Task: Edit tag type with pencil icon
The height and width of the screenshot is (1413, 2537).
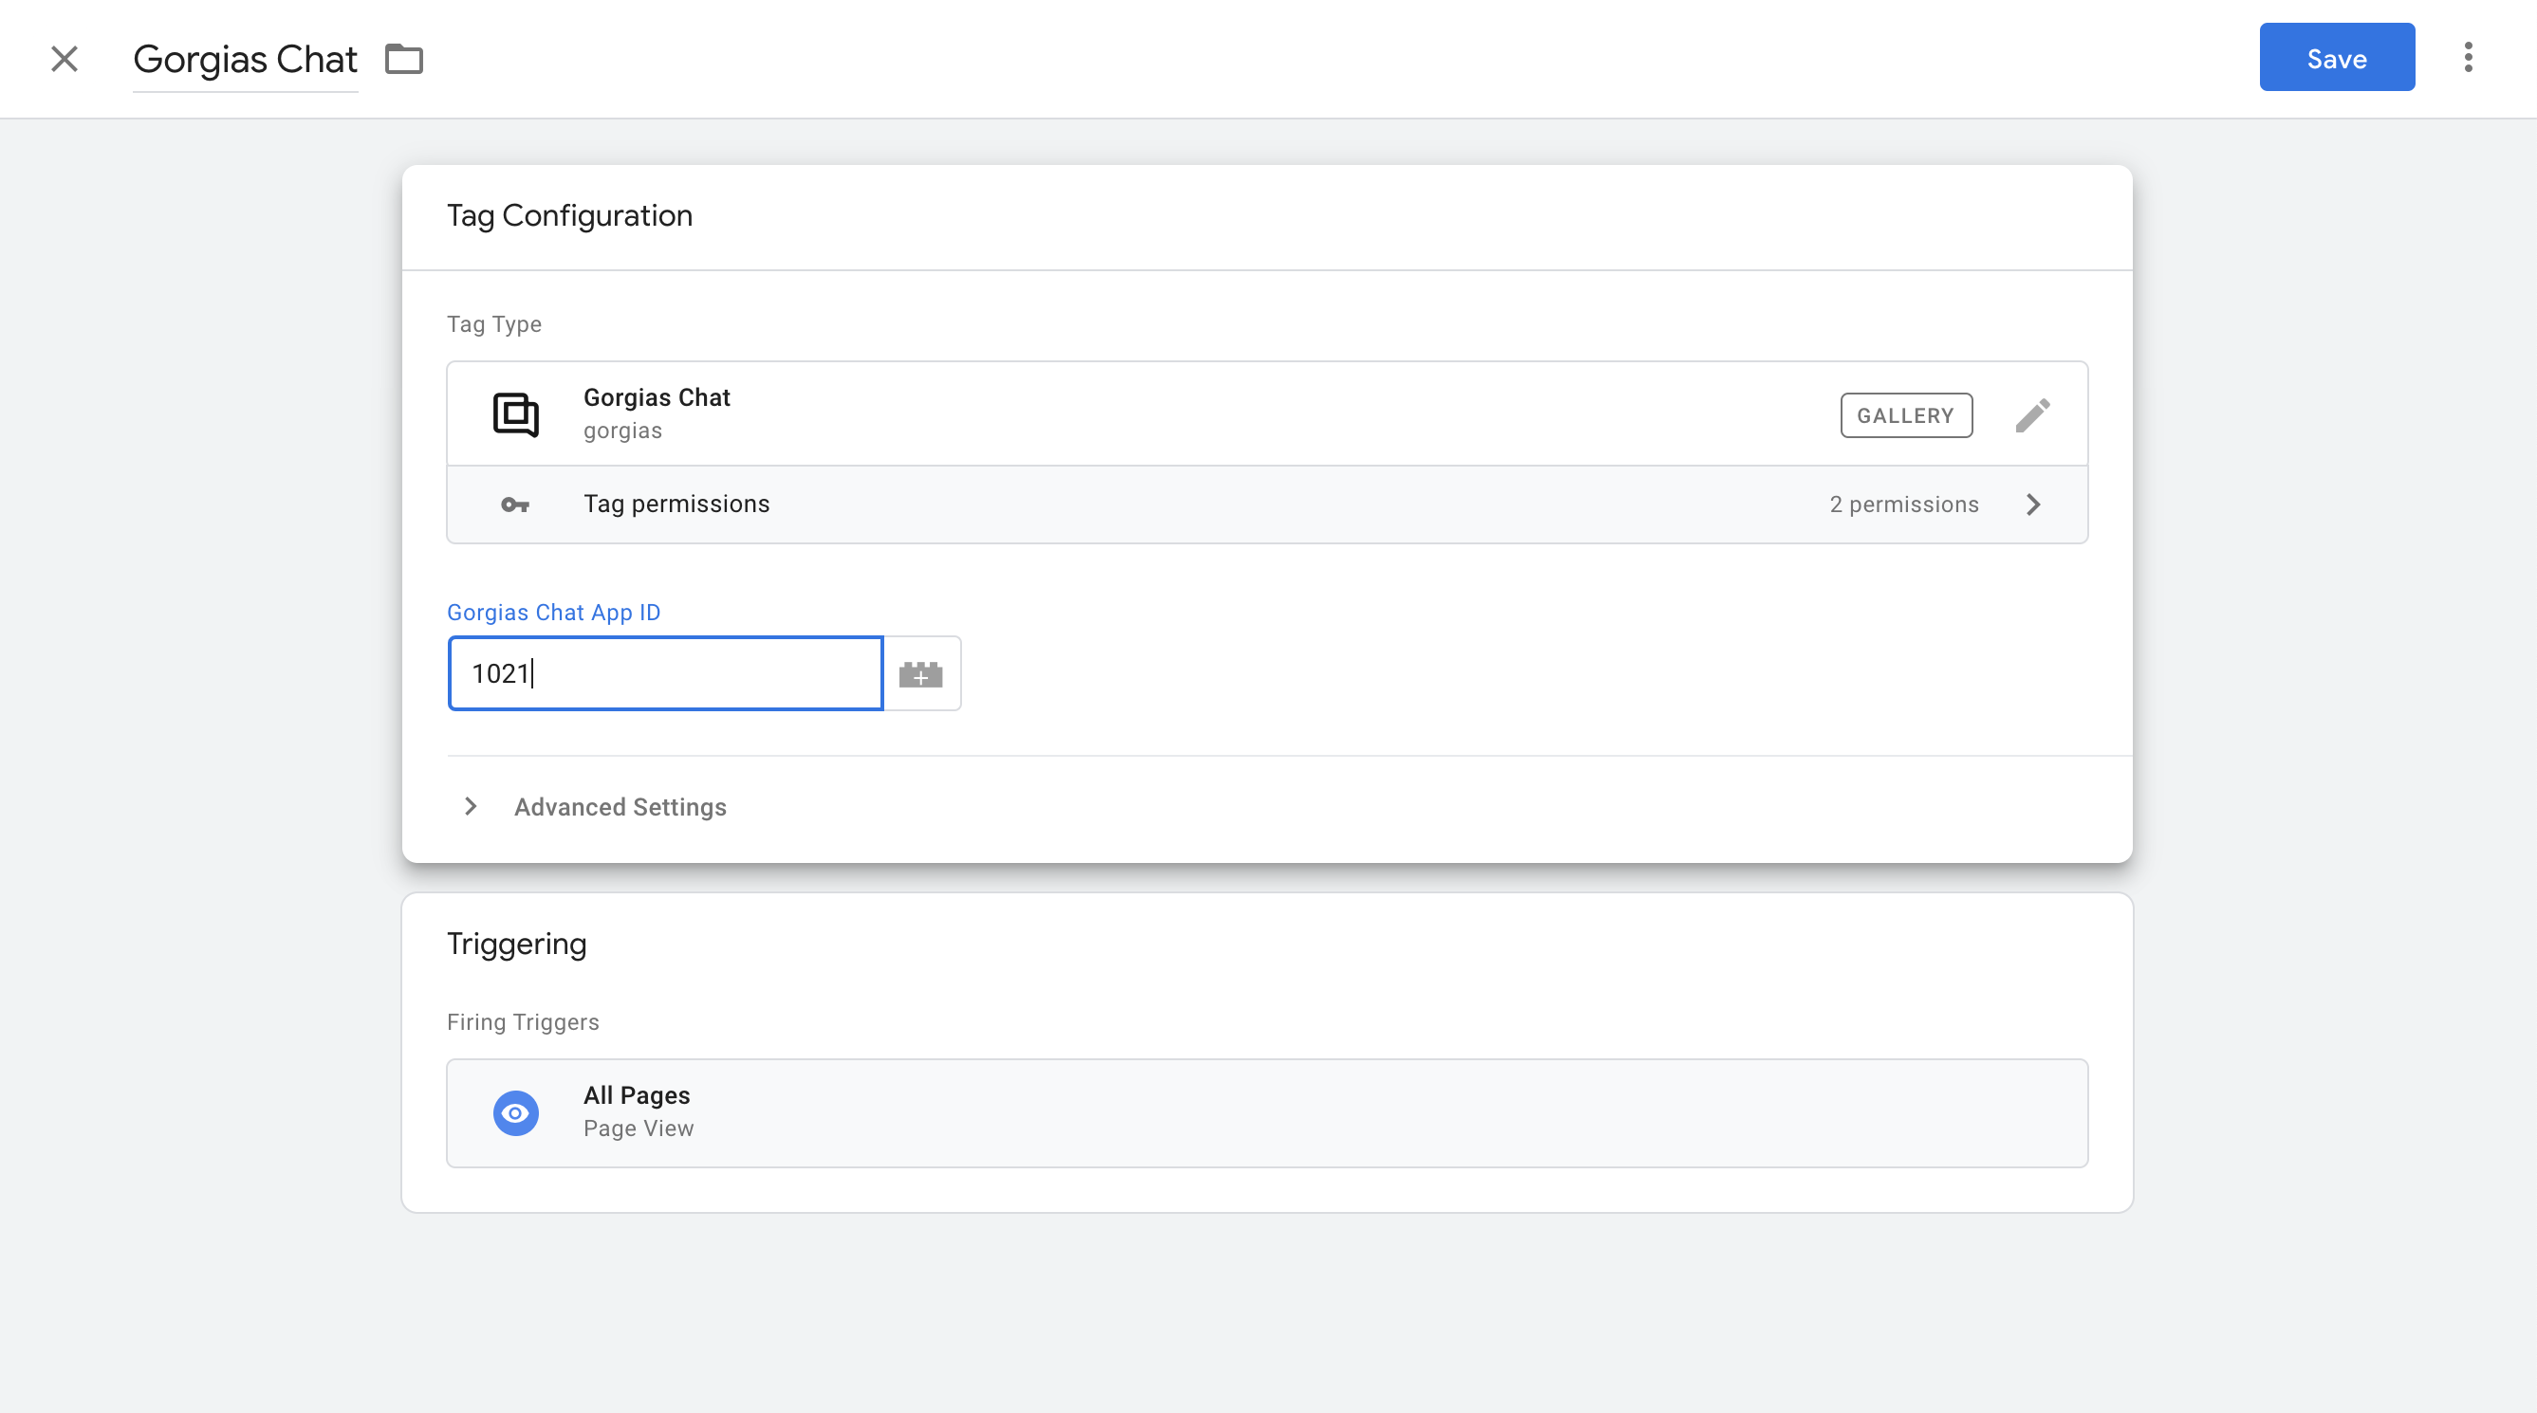Action: (x=2031, y=414)
